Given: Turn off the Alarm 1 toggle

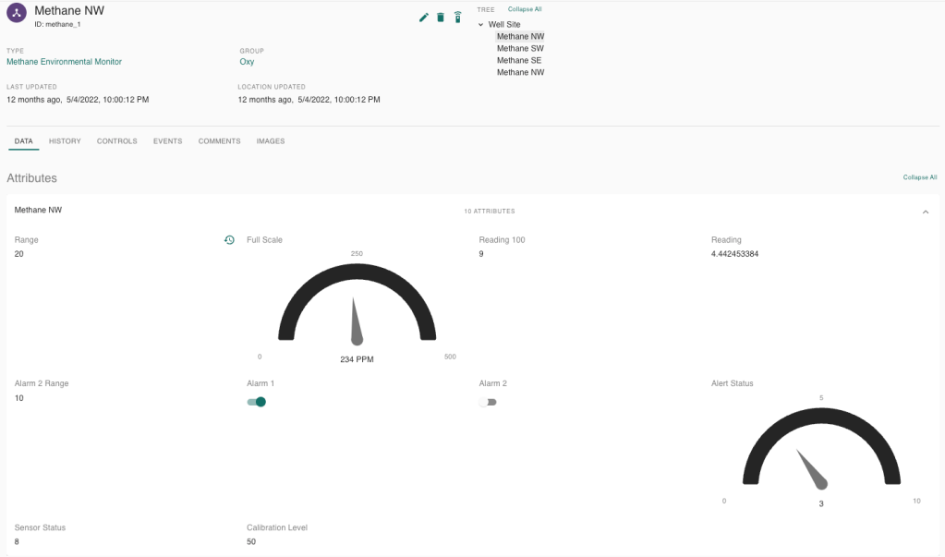Looking at the screenshot, I should click(x=256, y=402).
